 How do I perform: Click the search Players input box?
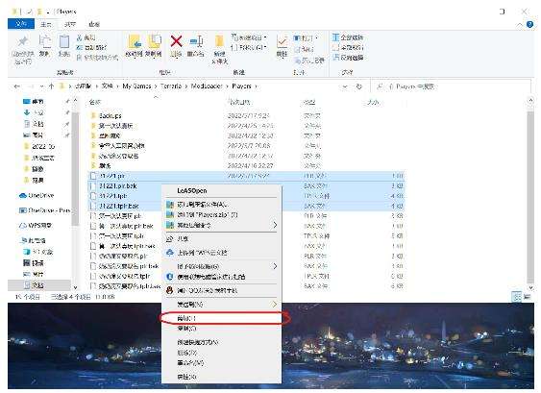(x=453, y=86)
